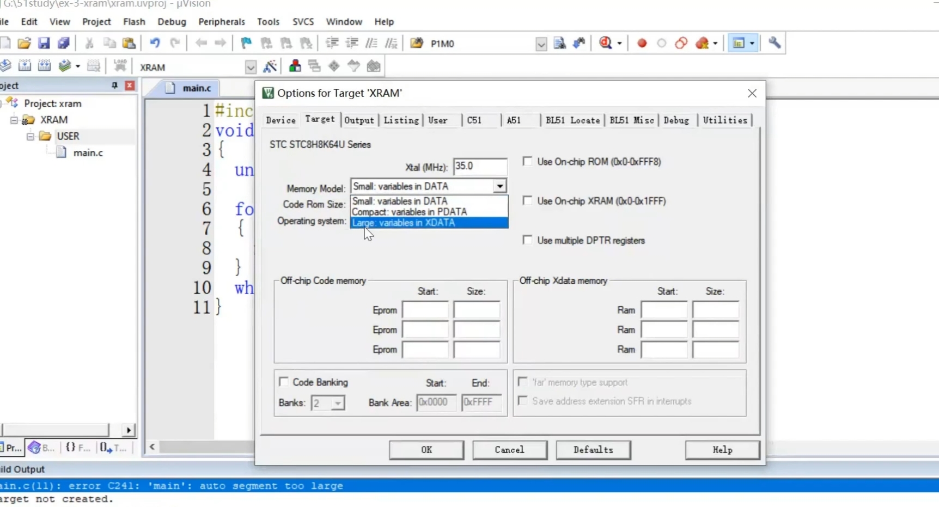Enable Use On-chip XRAM checkbox

(527, 200)
